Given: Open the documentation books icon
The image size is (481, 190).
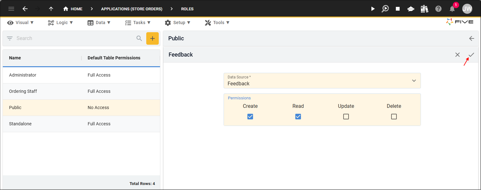Looking at the screenshot, I should click(424, 9).
